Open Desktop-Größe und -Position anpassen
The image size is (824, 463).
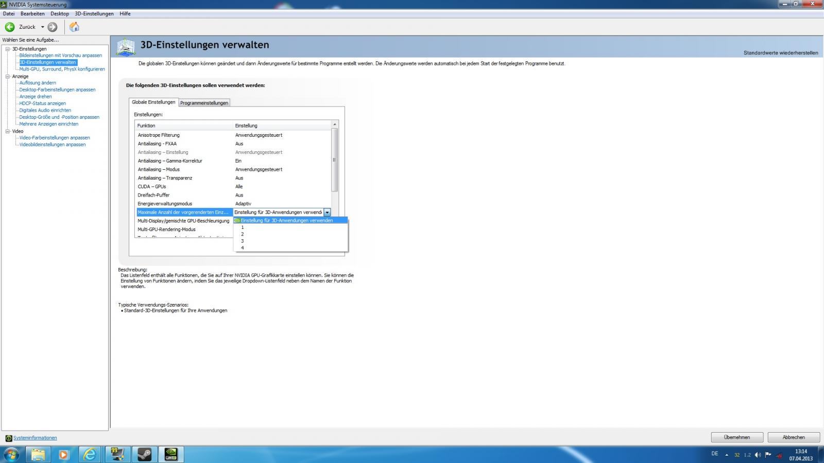click(59, 117)
